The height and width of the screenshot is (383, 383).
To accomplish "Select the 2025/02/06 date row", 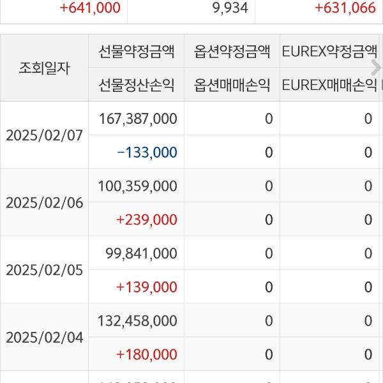I will 44,203.
